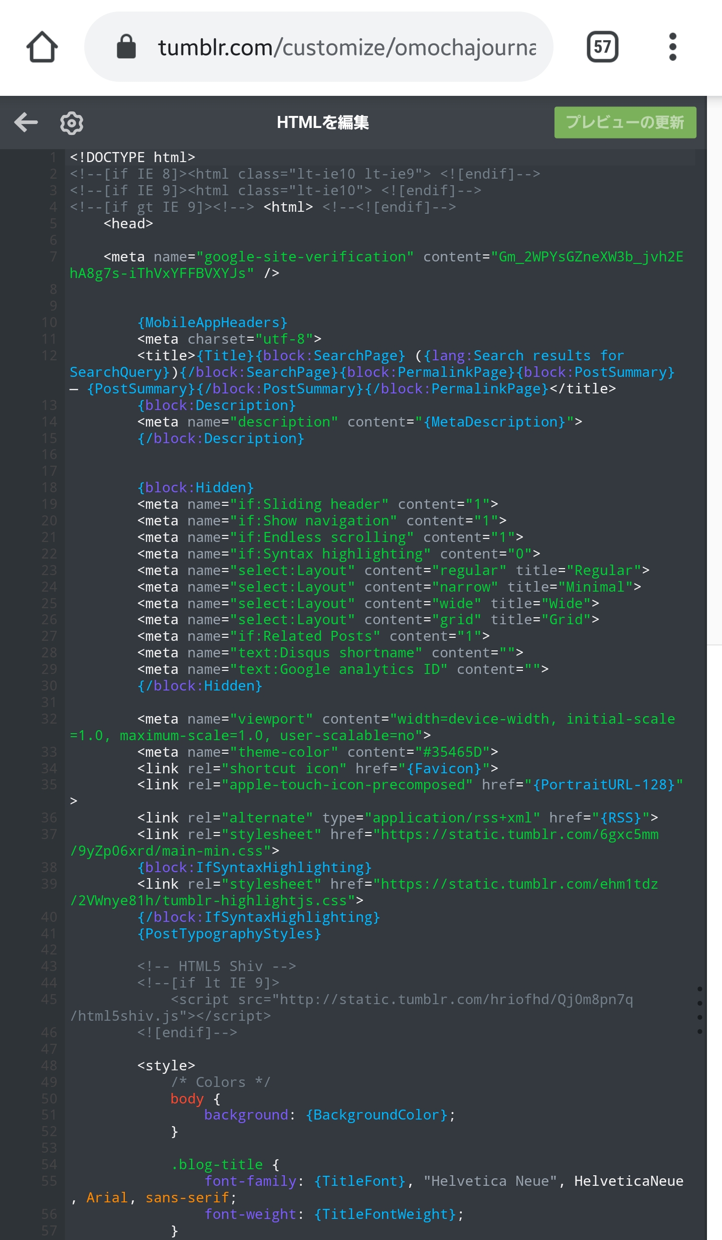Click the opening {block:IfSyntaxHighlighting} tag
The image size is (722, 1240).
(x=255, y=868)
